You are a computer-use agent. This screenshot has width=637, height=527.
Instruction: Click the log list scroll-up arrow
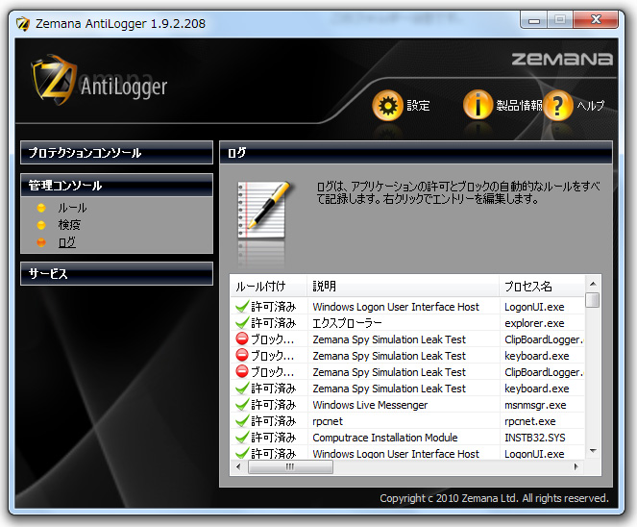point(593,284)
